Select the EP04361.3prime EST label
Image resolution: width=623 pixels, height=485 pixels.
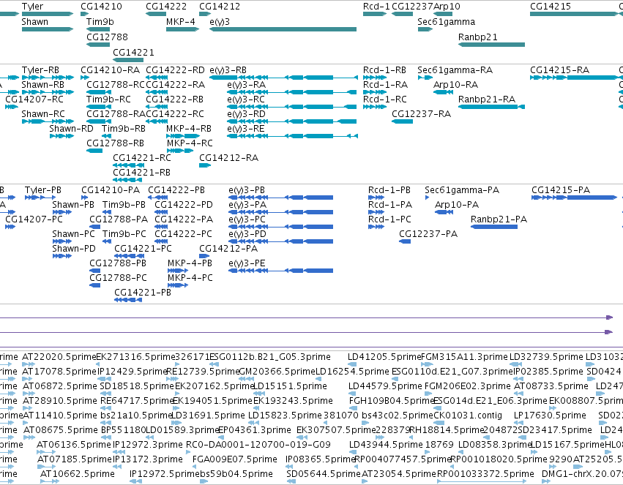(255, 430)
